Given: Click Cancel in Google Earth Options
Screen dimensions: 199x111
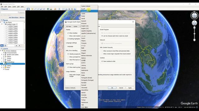Looking at the screenshot, I should (x=121, y=88).
